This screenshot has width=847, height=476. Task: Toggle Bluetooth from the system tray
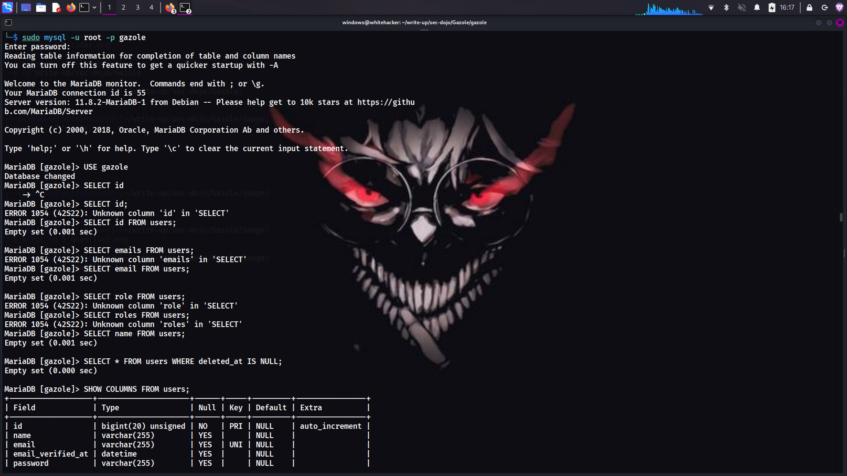tap(727, 7)
